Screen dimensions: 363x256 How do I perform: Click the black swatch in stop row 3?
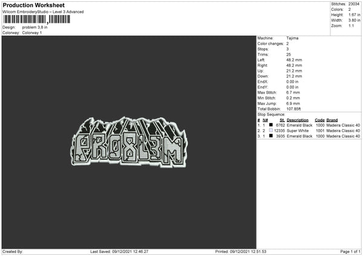[x=270, y=136]
